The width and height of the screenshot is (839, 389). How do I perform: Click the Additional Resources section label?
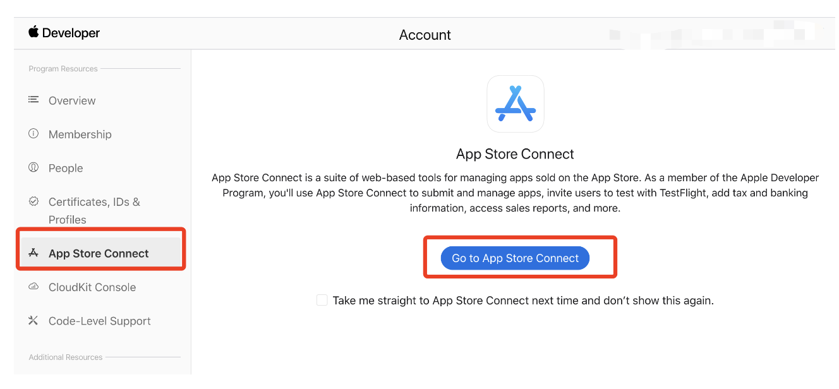(66, 357)
